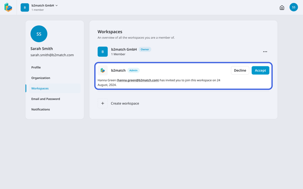The width and height of the screenshot is (303, 189).
Task: Open user menu via small SS avatar
Action: pos(293,7)
